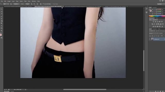Select the Move tool in toolbox

[x=2, y=9]
